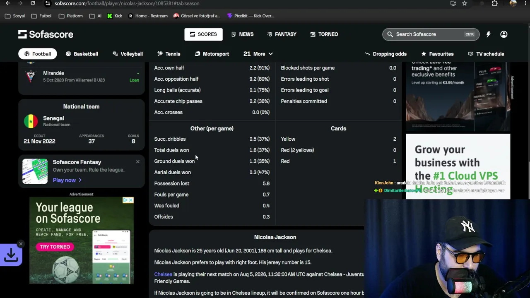Screen dimensions: 530x298
Task: Click the 'Long balls (accurate)' stat label
Action: click(x=178, y=90)
